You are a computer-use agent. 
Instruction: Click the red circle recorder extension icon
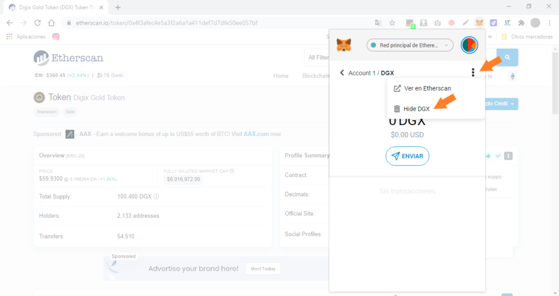[451, 23]
